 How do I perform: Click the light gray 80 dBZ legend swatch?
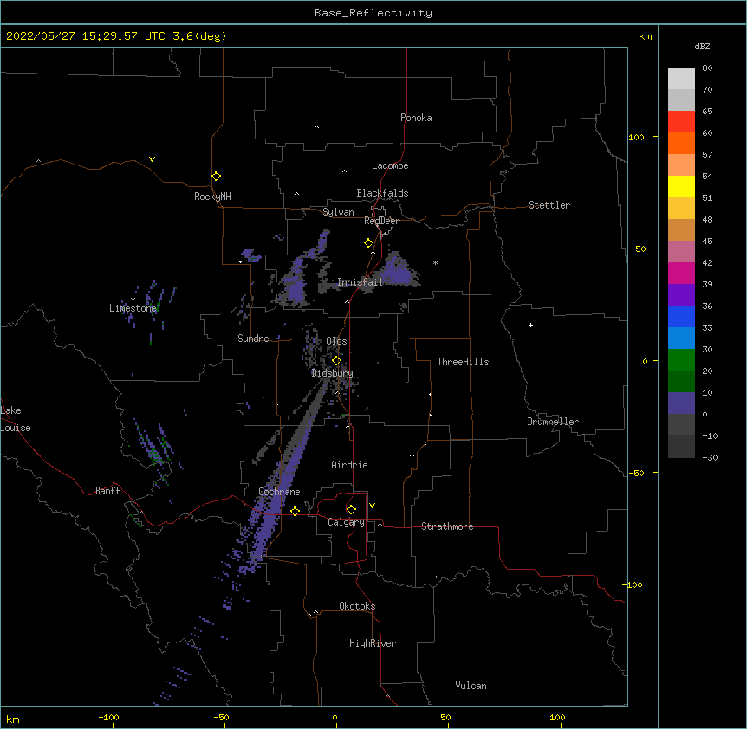click(x=681, y=79)
